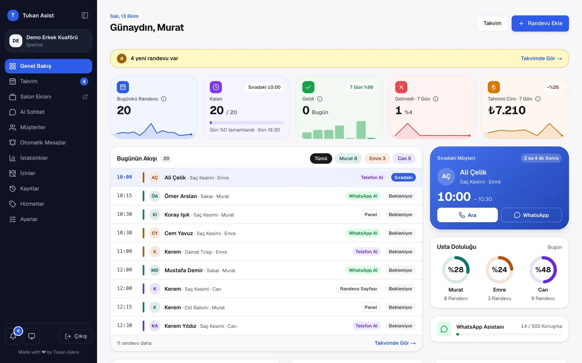
Task: Open info icon beside Bugünkü Randevu
Action: (x=164, y=99)
